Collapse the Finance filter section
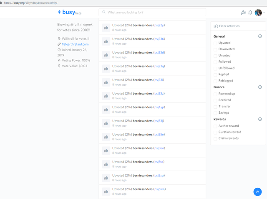The image size is (267, 199). (x=260, y=87)
